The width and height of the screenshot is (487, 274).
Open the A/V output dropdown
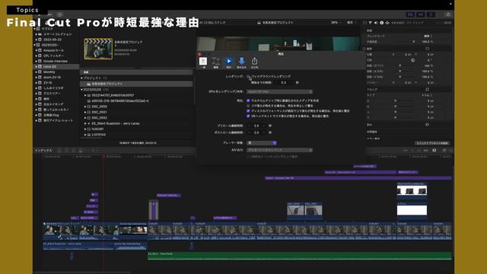click(279, 150)
